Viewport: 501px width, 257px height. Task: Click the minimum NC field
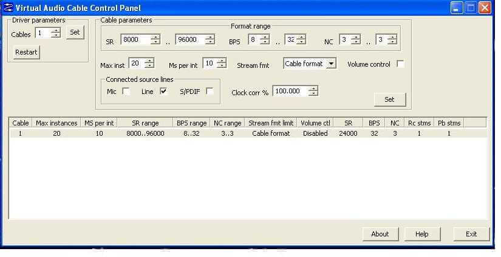tap(345, 39)
